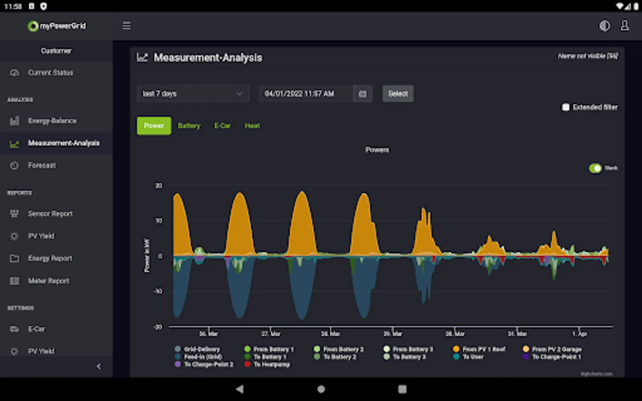Image resolution: width=642 pixels, height=401 pixels.
Task: Tap Android back navigation button
Action: [240, 389]
